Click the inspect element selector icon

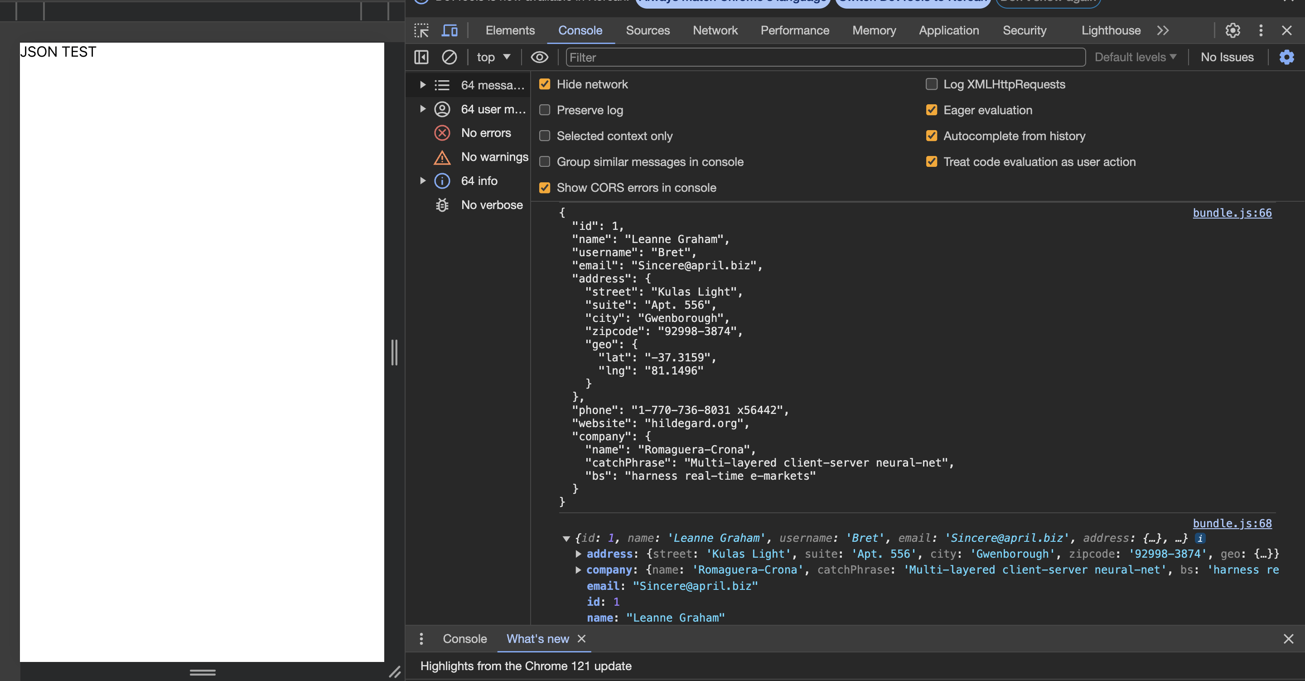421,30
